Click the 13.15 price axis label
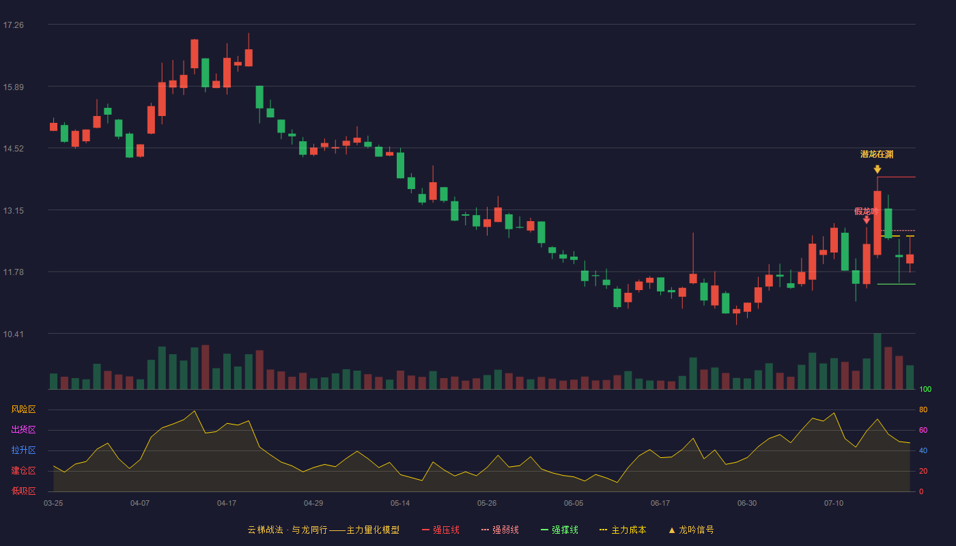Viewport: 956px width, 546px height. point(13,211)
